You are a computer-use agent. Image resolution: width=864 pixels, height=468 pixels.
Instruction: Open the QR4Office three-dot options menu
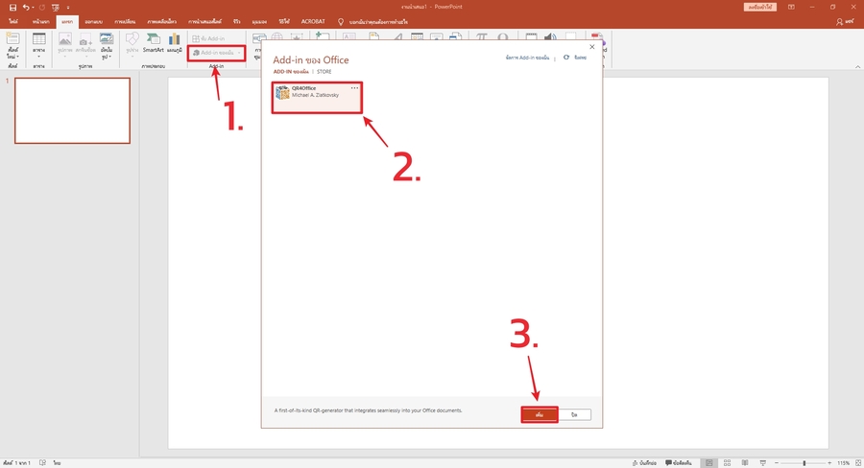click(x=354, y=87)
